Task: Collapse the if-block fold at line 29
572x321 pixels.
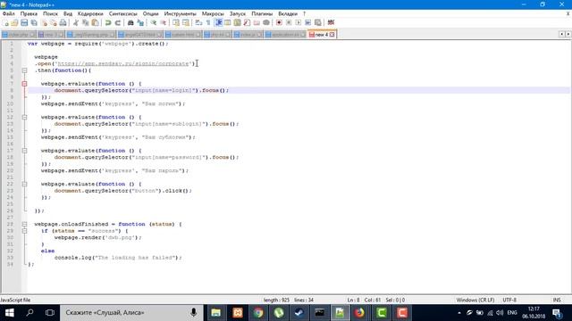Action: [24, 231]
